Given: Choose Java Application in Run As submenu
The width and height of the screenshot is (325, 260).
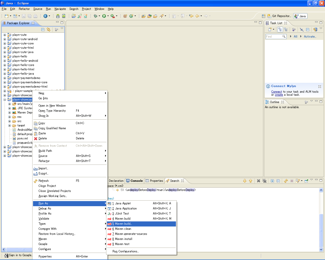Looking at the screenshot, I should coord(141,208).
